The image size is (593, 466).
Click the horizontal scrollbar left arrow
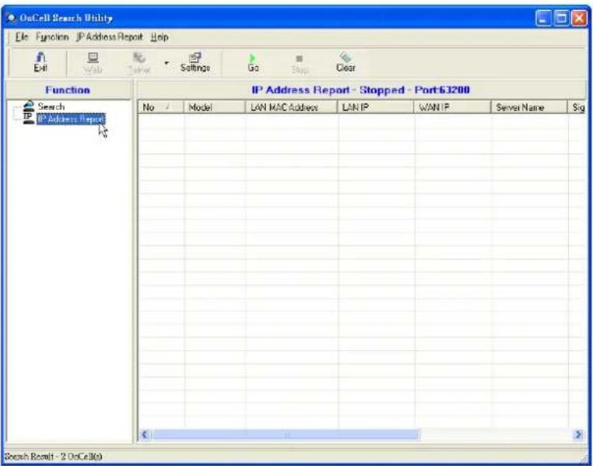[144, 435]
